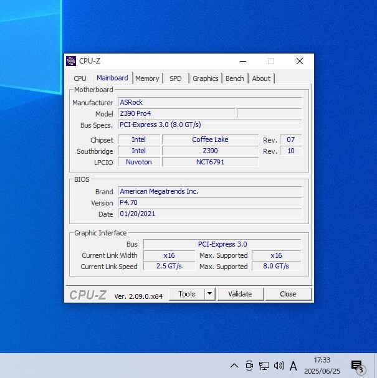Toggle the IME input mode 'A' indicator
The width and height of the screenshot is (377, 378).
[293, 366]
